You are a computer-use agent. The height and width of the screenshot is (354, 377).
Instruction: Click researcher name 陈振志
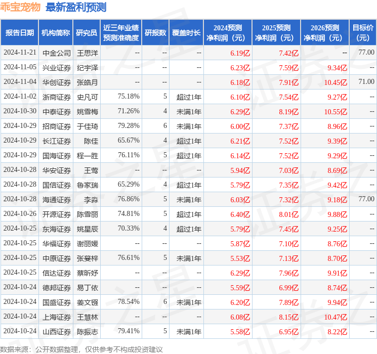coord(88,332)
